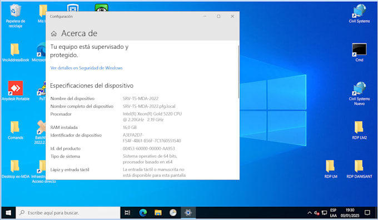Click the muted volume tray icon
Image resolution: width=378 pixels, height=220 pixels.
(316, 213)
